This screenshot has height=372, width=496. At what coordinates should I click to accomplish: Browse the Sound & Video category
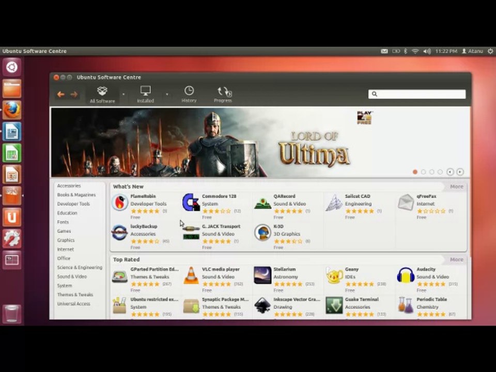coord(72,276)
